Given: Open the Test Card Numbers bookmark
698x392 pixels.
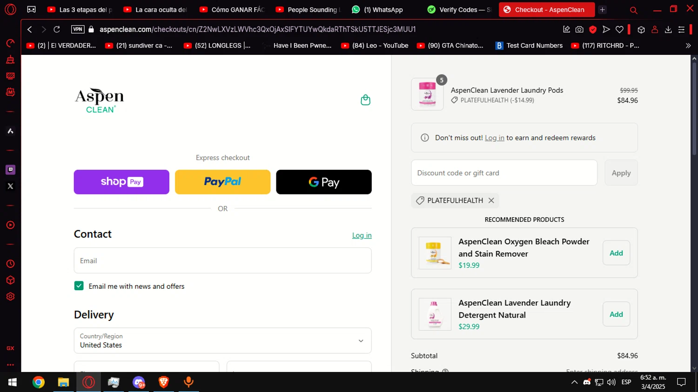Looking at the screenshot, I should tap(529, 46).
